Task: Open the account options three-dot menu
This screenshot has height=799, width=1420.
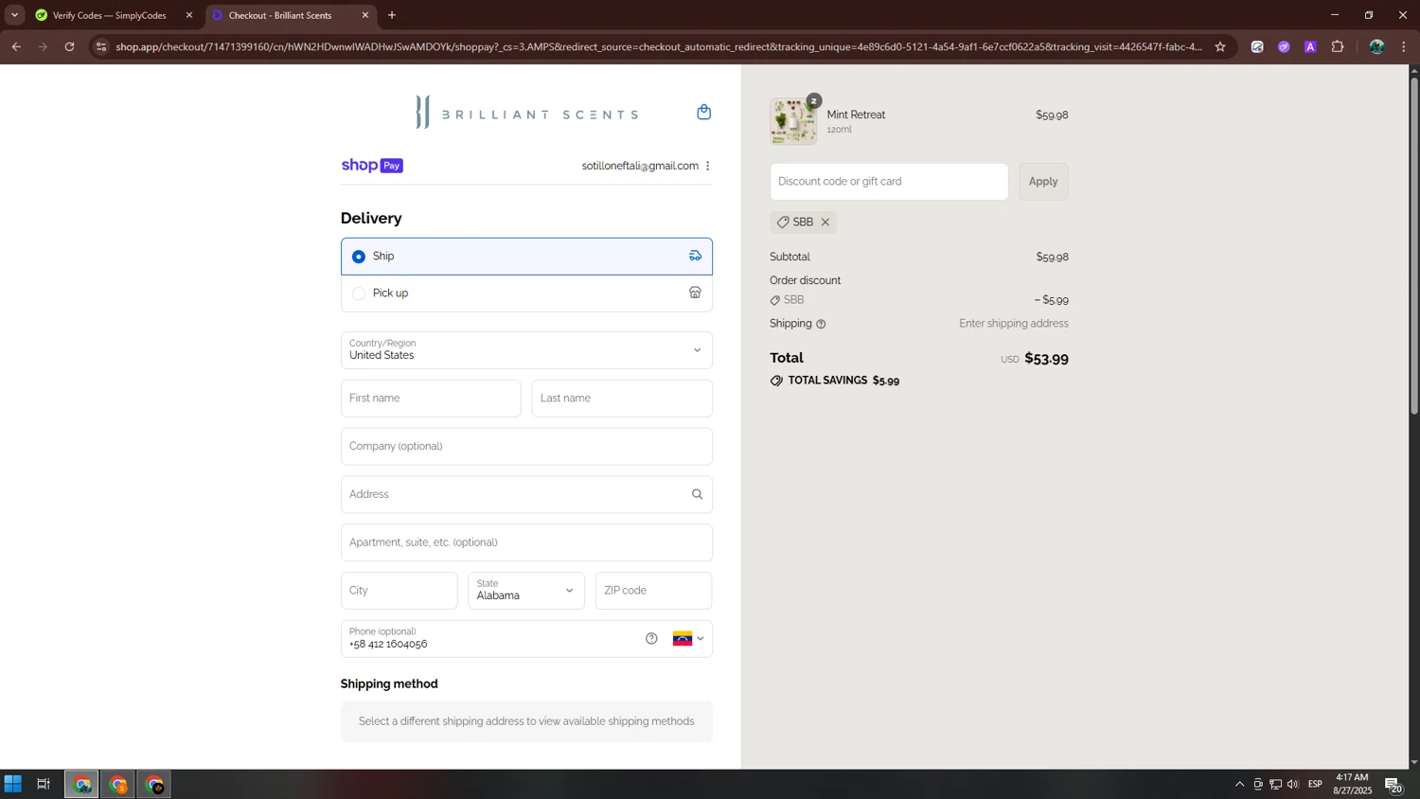Action: [x=707, y=166]
